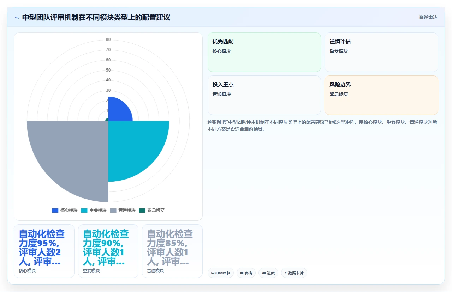This screenshot has height=292, width=452.
Task: Click the cyan 重要模块 polar chart segment
Action: click(x=134, y=146)
